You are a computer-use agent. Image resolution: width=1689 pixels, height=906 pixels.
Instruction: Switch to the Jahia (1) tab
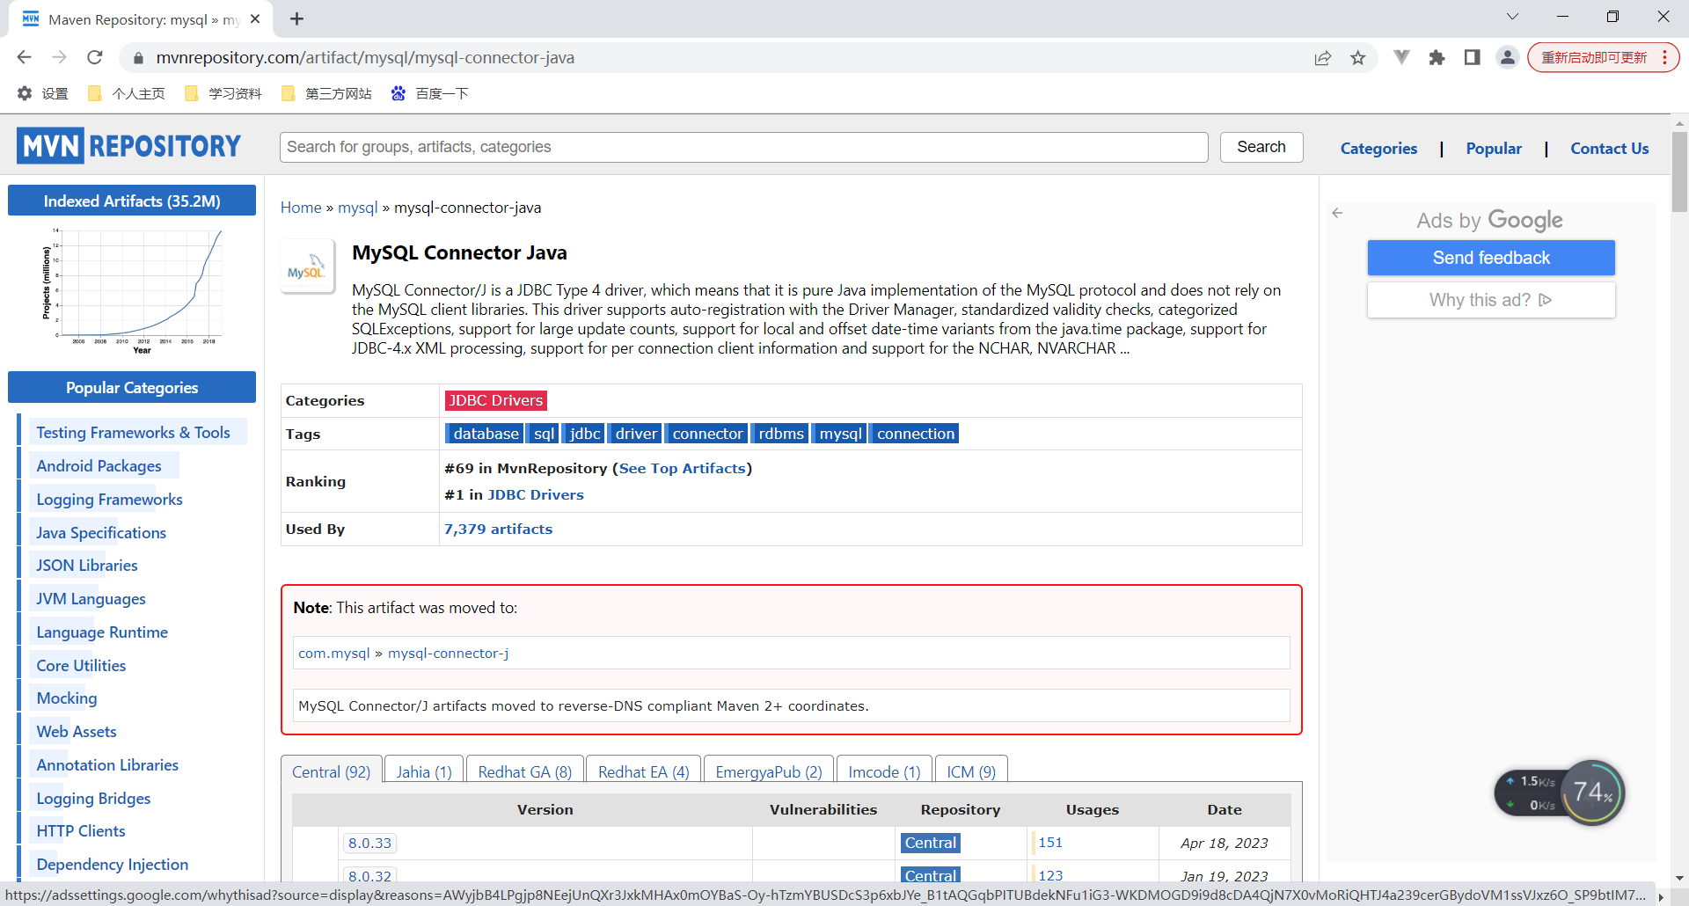(x=424, y=771)
